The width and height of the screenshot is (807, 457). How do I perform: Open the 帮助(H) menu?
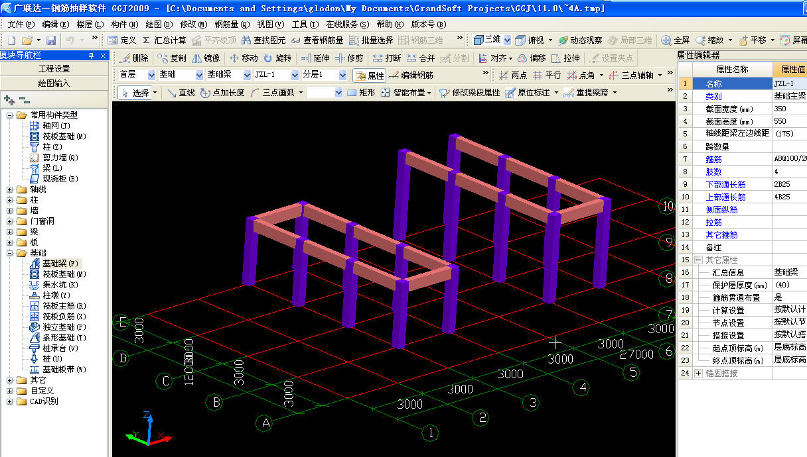point(390,24)
